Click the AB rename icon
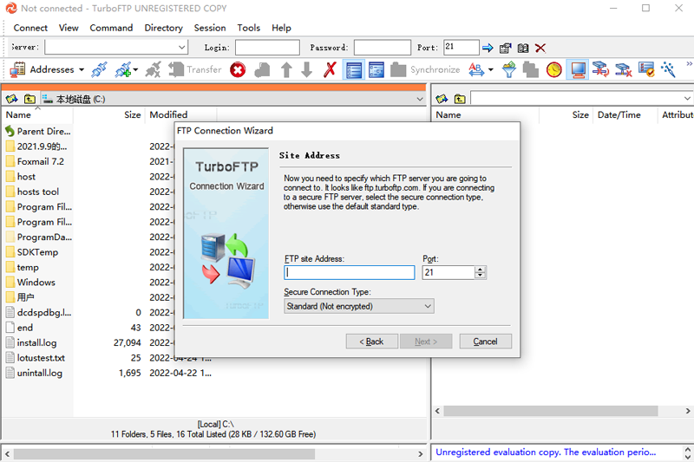Image resolution: width=694 pixels, height=462 pixels. [475, 70]
